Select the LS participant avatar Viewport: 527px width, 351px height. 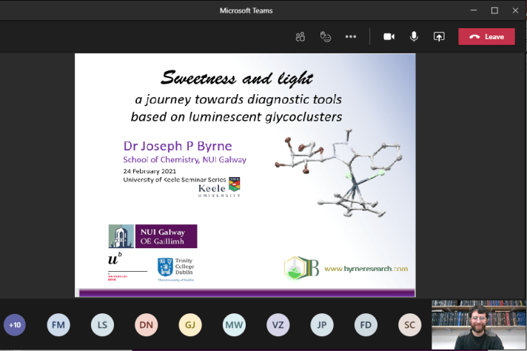102,324
